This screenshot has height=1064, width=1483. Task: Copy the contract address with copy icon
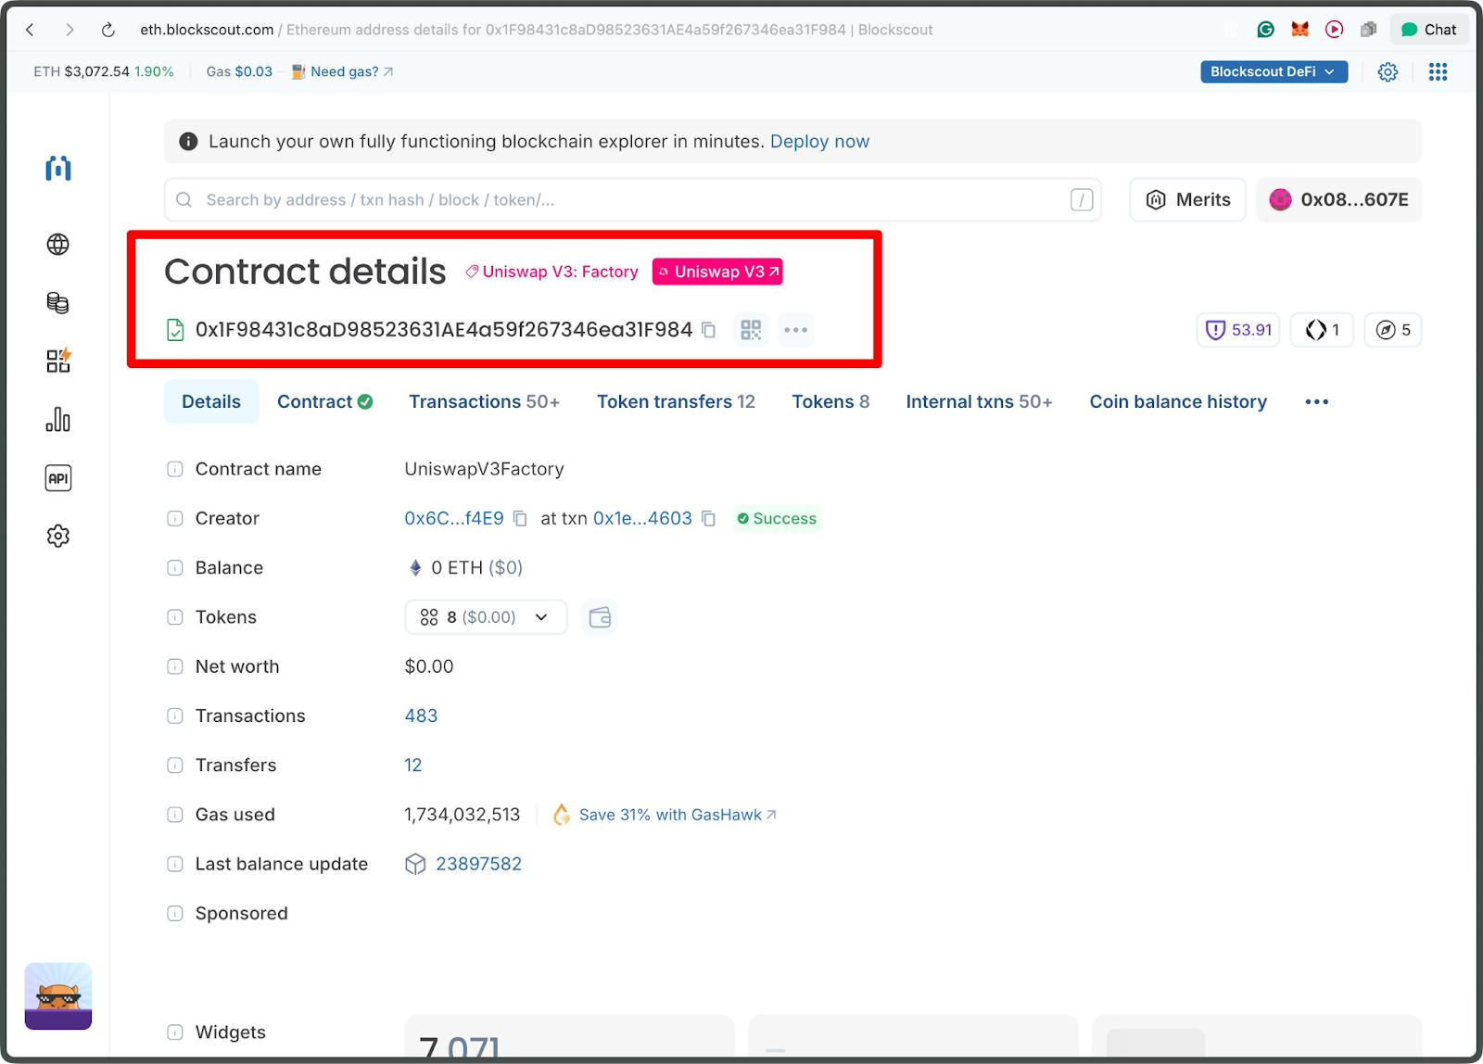(707, 330)
